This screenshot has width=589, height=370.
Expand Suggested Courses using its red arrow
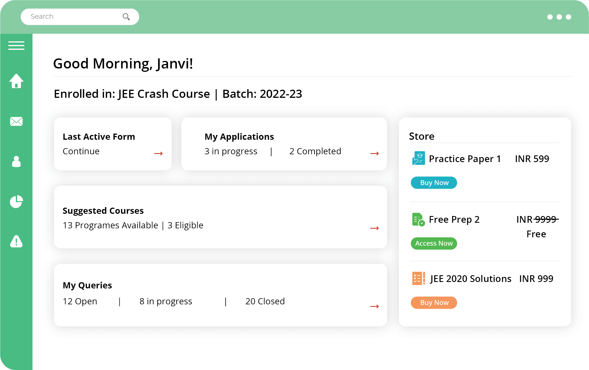coord(374,228)
